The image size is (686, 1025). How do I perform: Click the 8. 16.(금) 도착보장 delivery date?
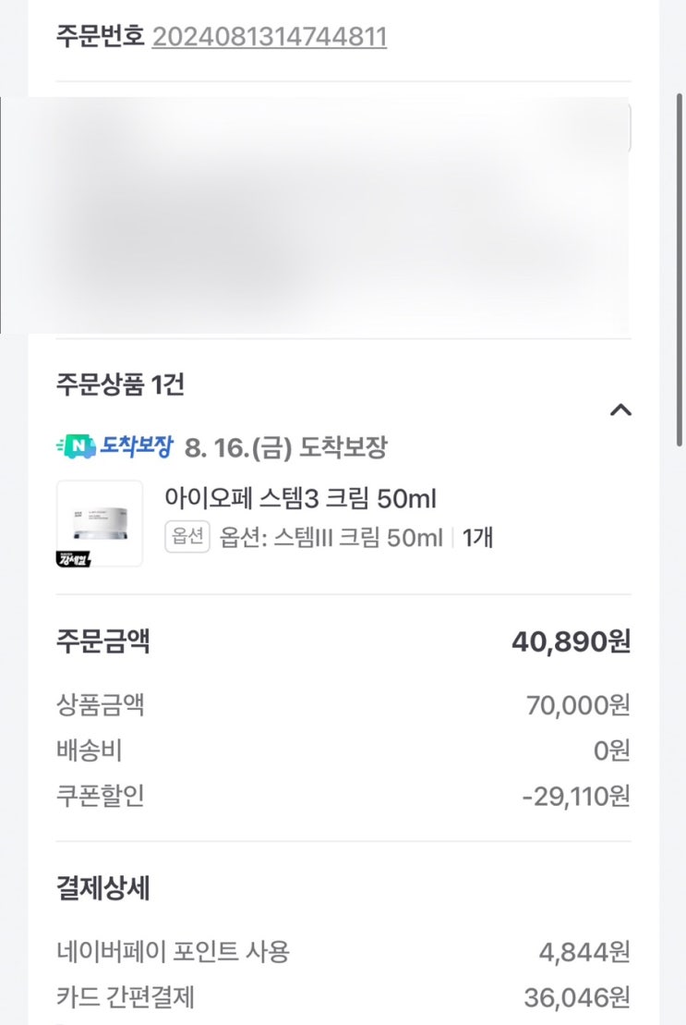click(286, 448)
